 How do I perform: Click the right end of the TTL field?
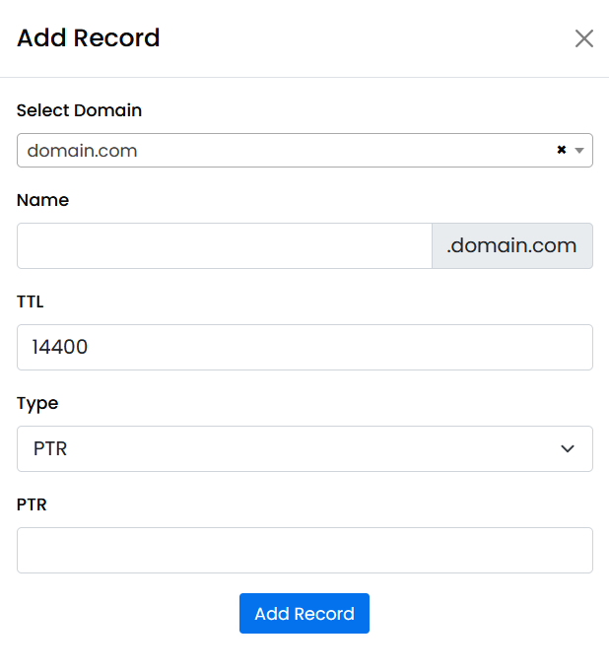(576, 347)
